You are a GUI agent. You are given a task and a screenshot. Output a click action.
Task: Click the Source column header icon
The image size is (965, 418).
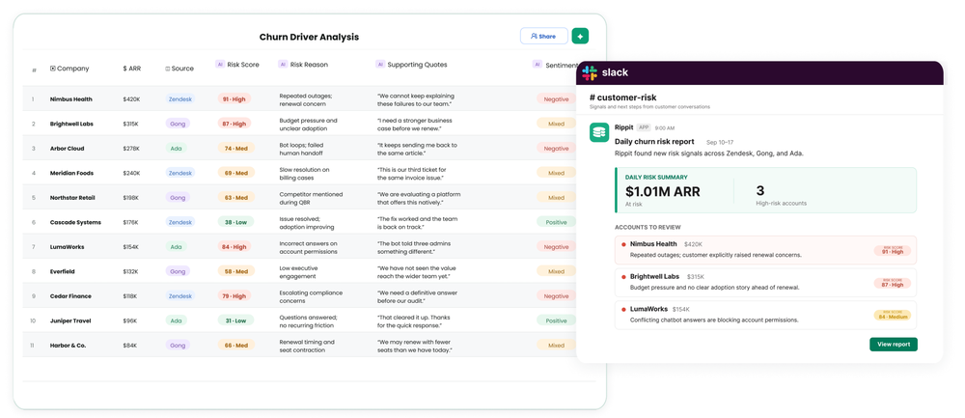click(x=167, y=69)
